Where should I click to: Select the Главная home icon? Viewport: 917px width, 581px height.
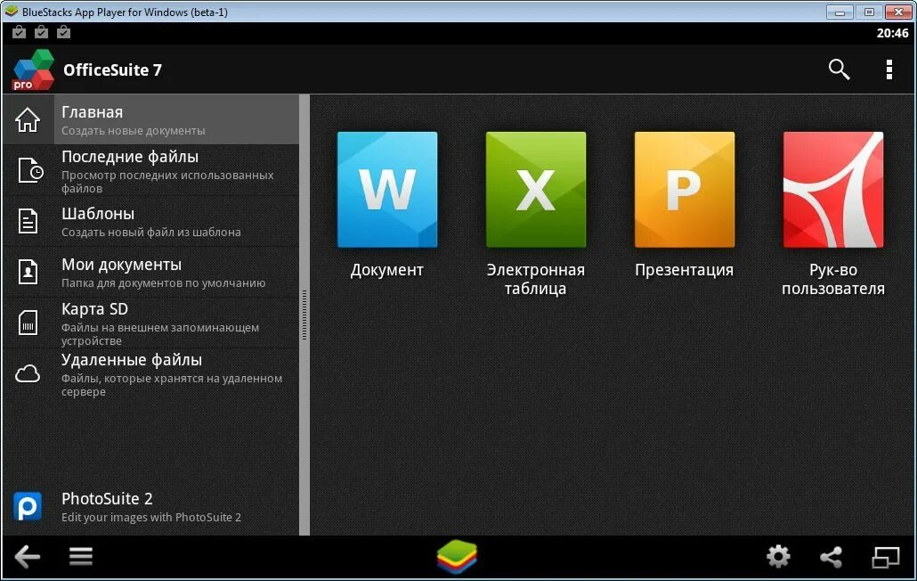click(28, 120)
